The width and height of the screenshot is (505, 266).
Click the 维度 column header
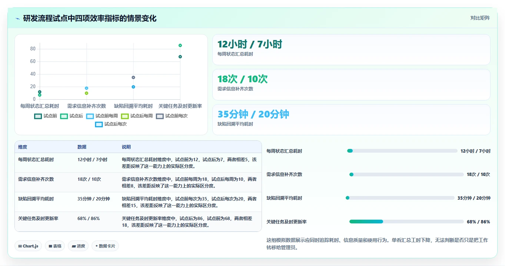point(23,147)
